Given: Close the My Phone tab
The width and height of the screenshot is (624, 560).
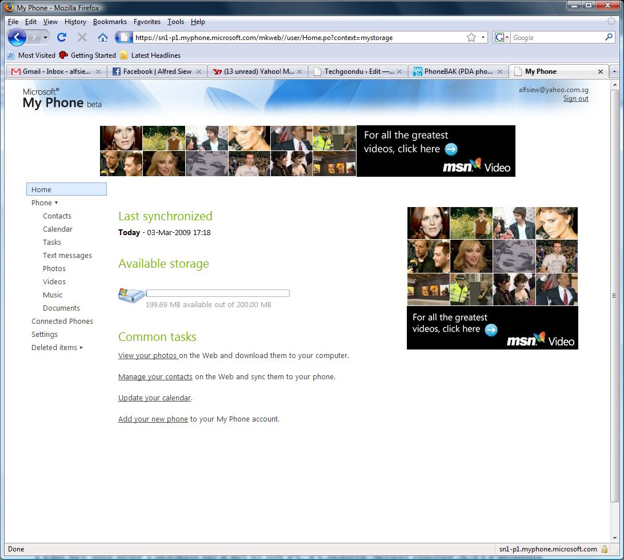Looking at the screenshot, I should (601, 72).
